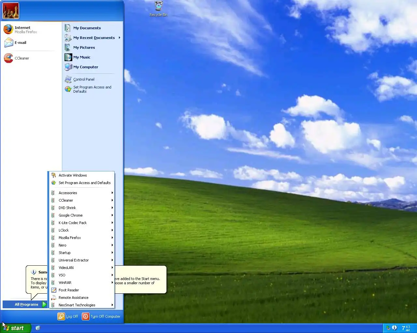Expand the NeoSmart Technologies submenu arrow
Screen dimensions: 417x333
point(112,305)
